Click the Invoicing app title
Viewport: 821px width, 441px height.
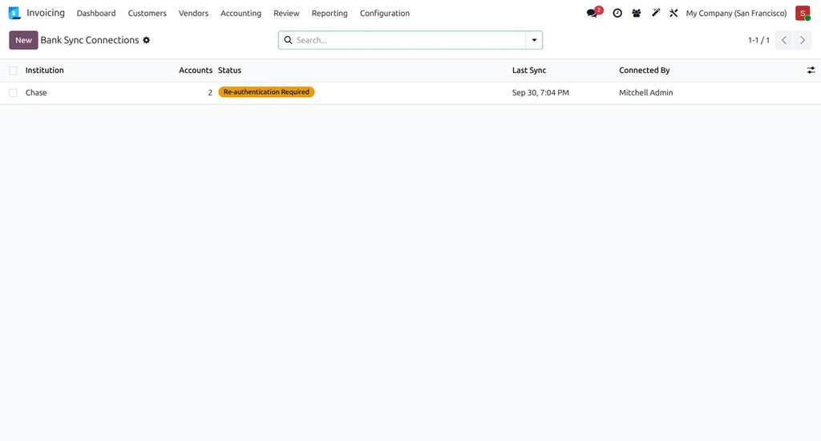(46, 13)
